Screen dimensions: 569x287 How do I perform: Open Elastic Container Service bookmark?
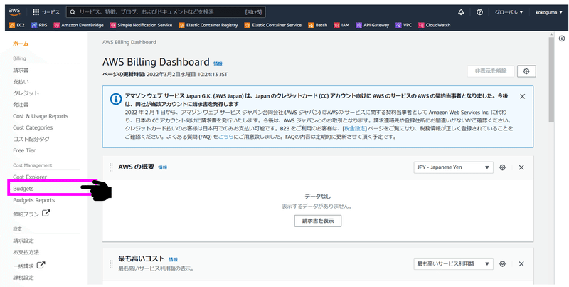coord(273,25)
